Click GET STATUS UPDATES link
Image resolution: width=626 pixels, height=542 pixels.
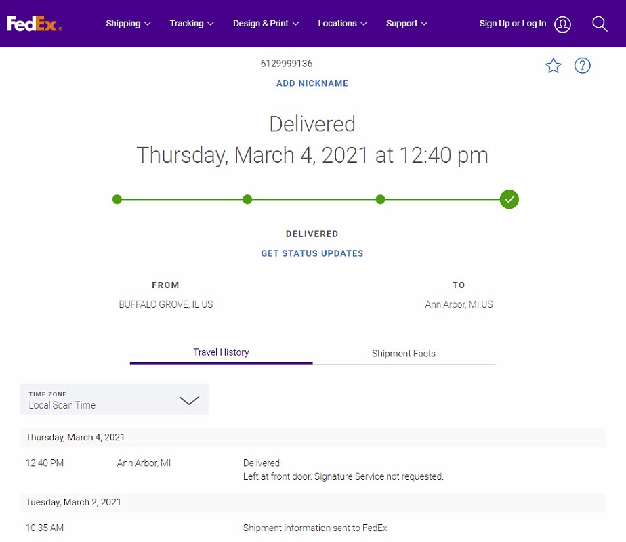pos(312,253)
